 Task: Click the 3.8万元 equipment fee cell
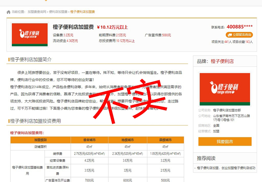click(x=128, y=161)
